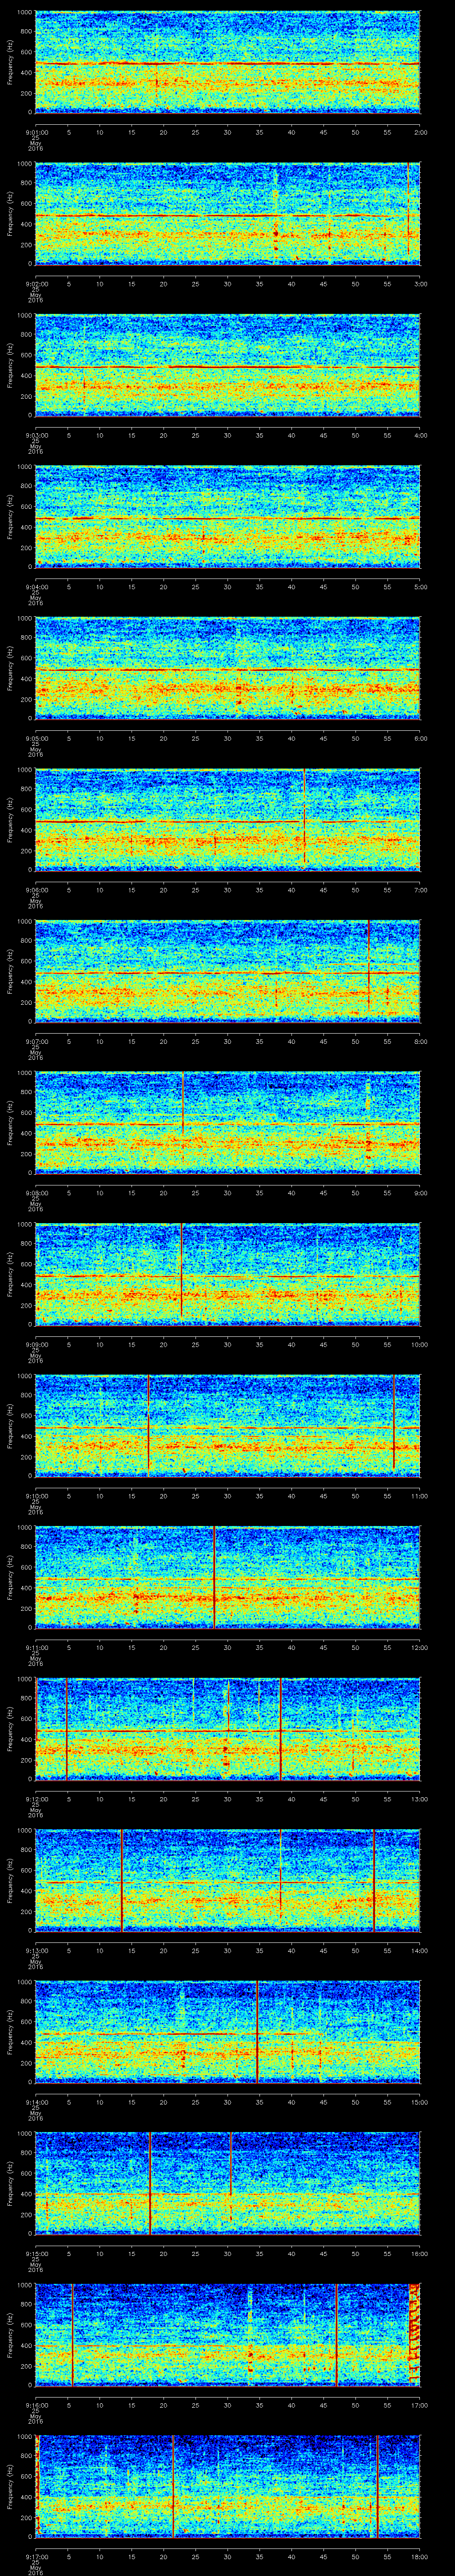Image resolution: width=455 pixels, height=2576 pixels.
Task: Click the '9:10:00' time axis label
Action: [x=36, y=1496]
